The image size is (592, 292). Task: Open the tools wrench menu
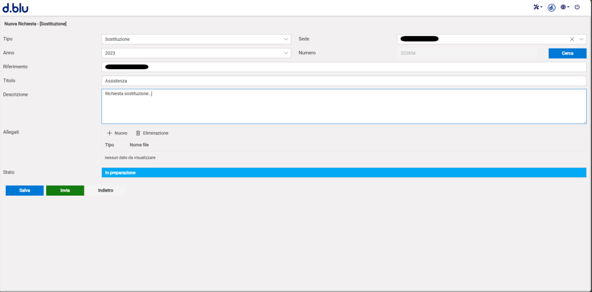pos(537,7)
